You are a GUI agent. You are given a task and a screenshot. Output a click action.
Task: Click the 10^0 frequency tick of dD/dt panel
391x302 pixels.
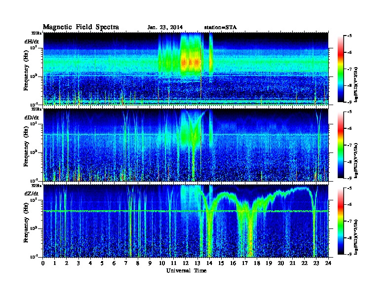coord(34,152)
